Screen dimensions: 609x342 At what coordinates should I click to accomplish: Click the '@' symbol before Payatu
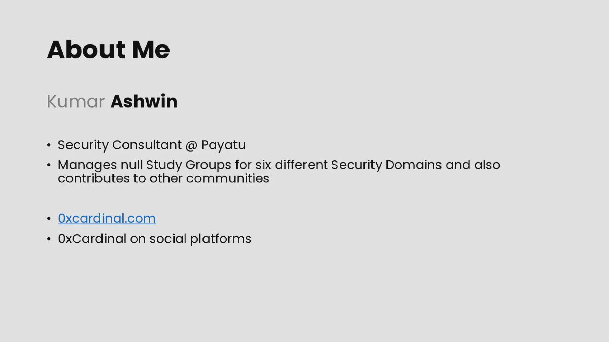(x=191, y=145)
